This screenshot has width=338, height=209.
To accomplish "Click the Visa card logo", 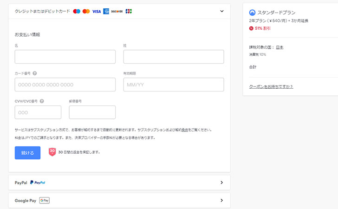I will [96, 11].
